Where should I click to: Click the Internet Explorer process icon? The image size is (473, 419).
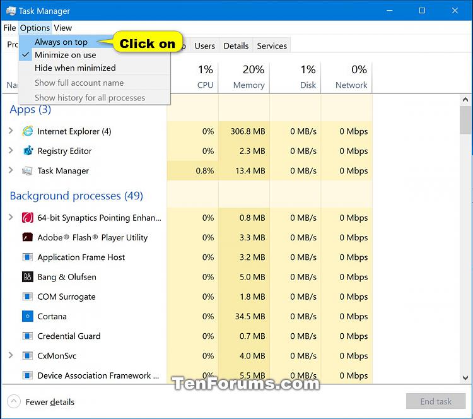(x=28, y=131)
